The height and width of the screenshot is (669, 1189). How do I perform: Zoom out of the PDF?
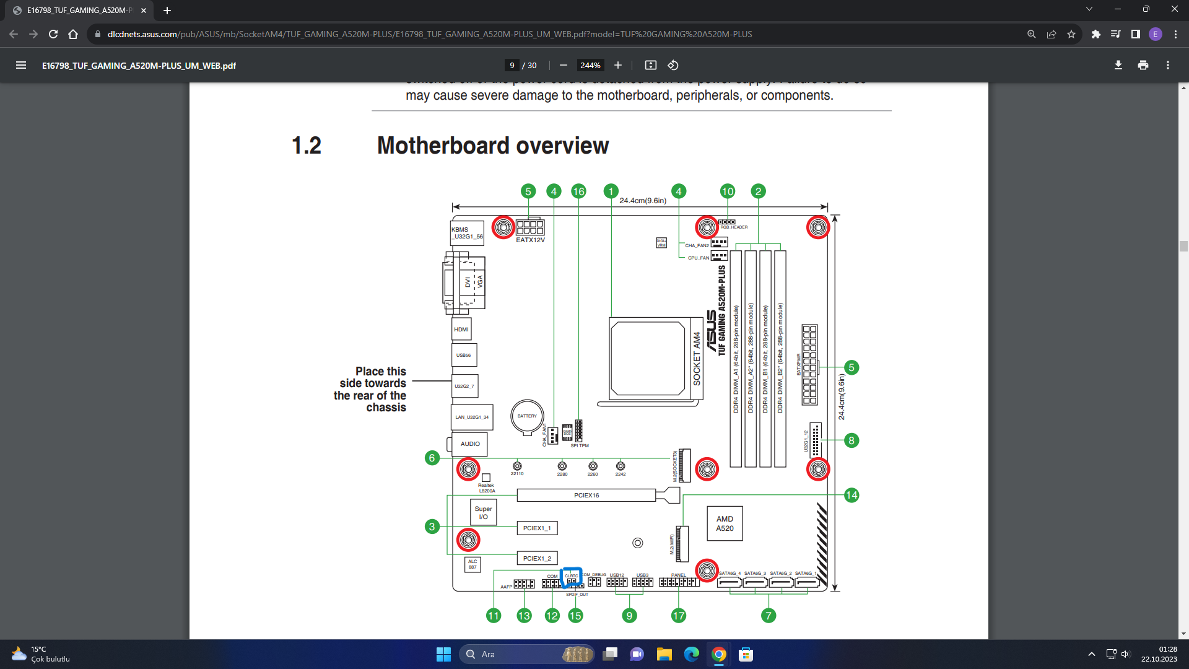[563, 65]
